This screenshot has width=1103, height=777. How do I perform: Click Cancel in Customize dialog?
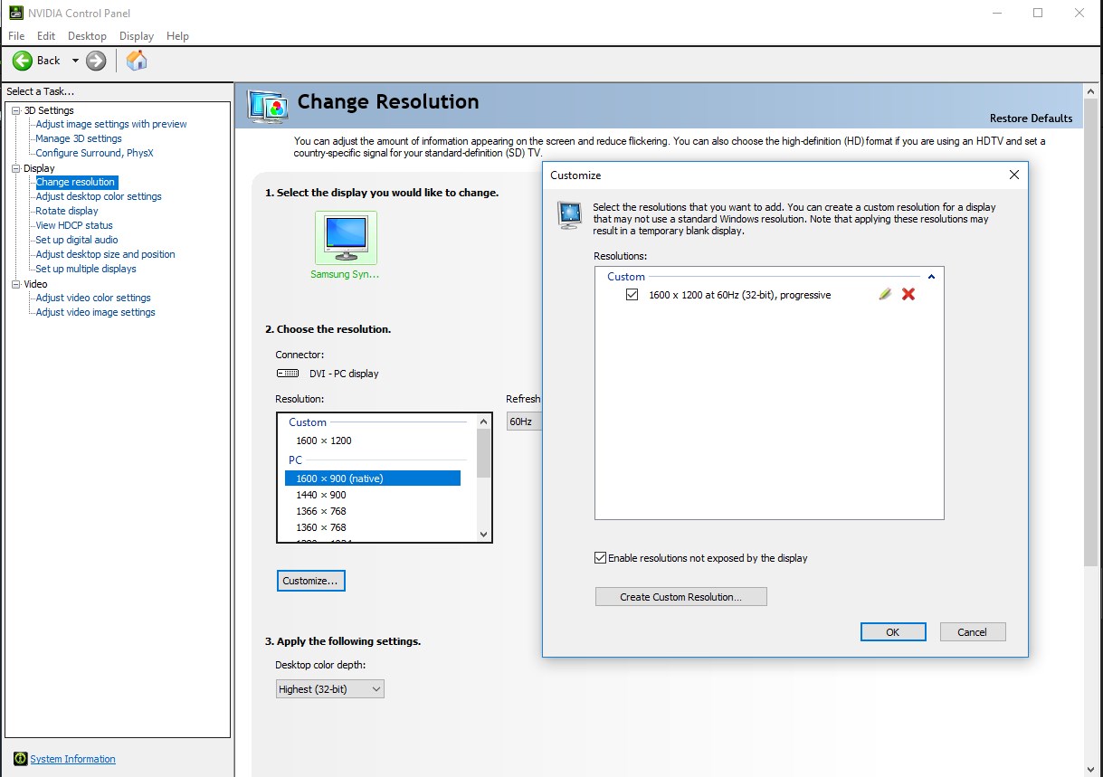tap(973, 632)
